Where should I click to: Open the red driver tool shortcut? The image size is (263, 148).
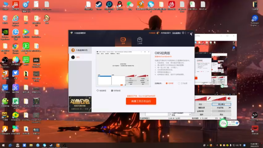(x=15, y=6)
